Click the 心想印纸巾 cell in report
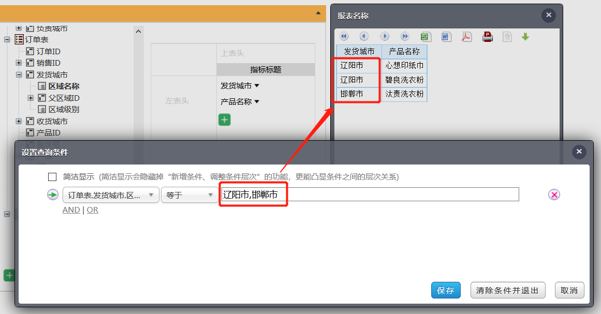Image resolution: width=601 pixels, height=314 pixels. (x=404, y=66)
